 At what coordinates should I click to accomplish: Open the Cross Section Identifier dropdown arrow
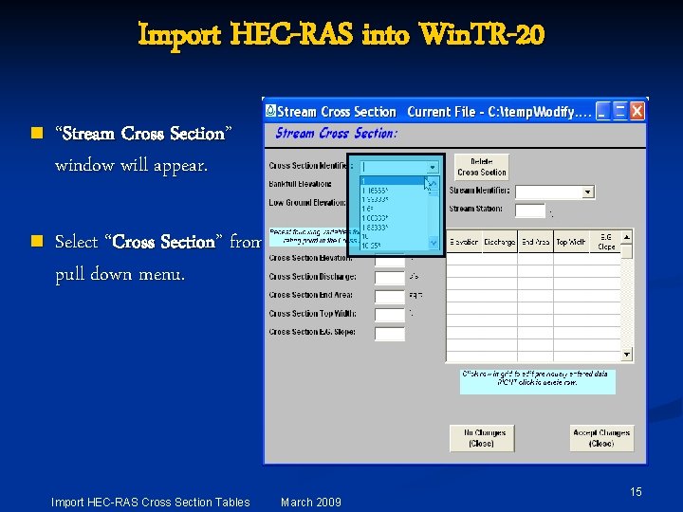point(433,167)
